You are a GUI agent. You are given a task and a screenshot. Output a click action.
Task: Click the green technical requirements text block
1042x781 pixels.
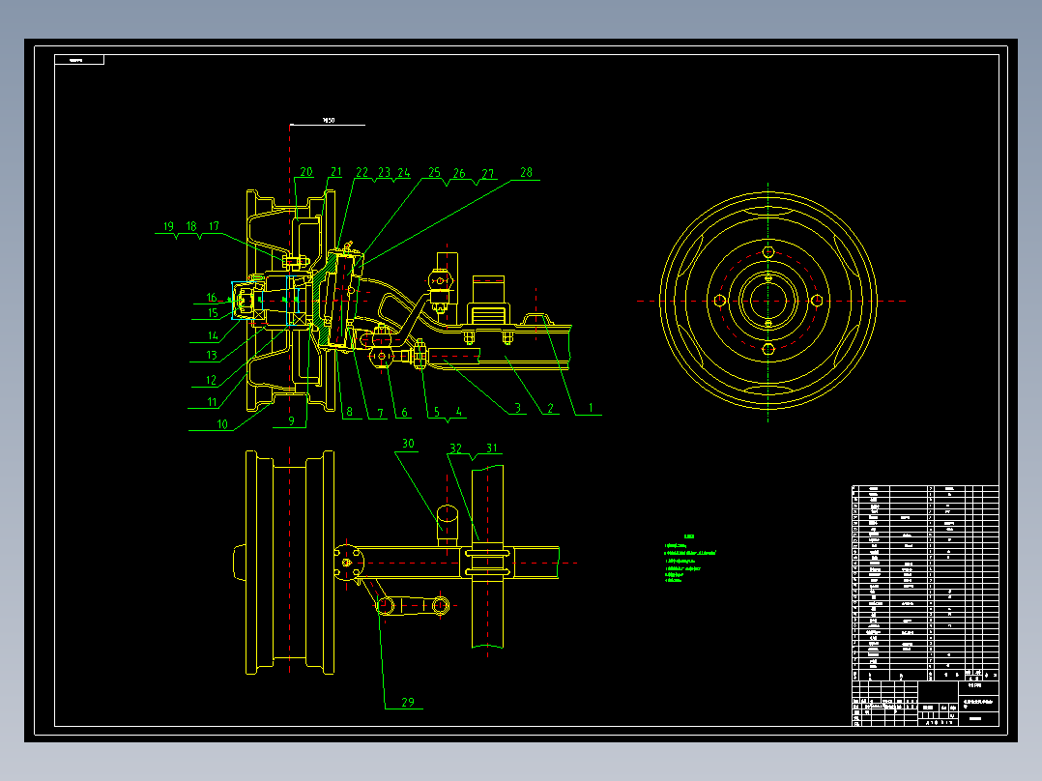(690, 559)
